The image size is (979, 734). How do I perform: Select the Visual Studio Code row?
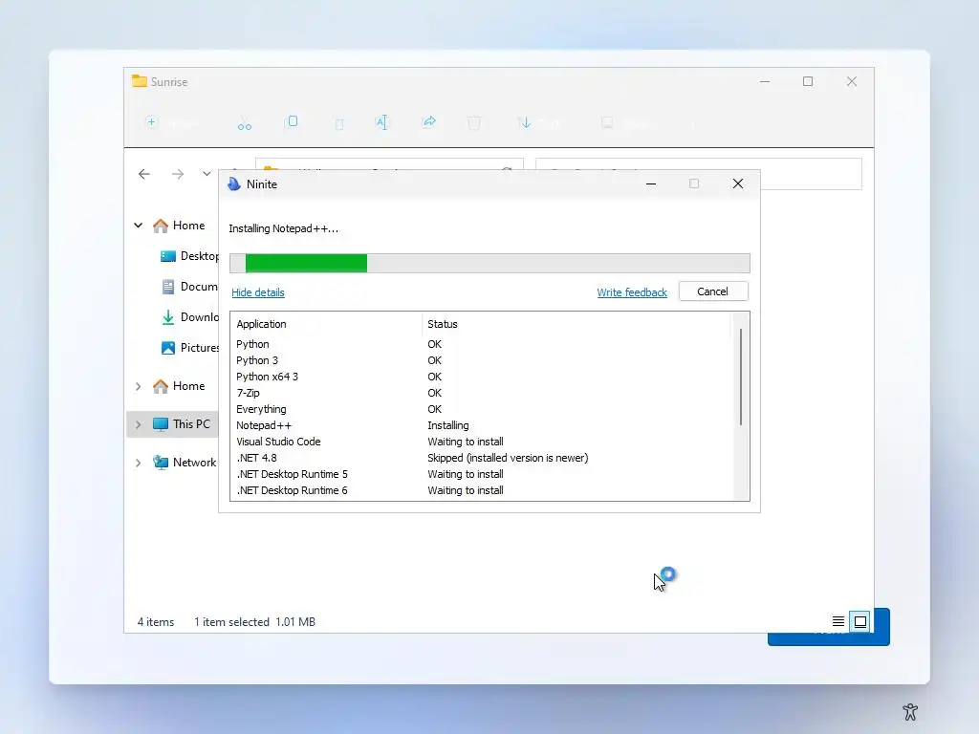[x=481, y=442]
